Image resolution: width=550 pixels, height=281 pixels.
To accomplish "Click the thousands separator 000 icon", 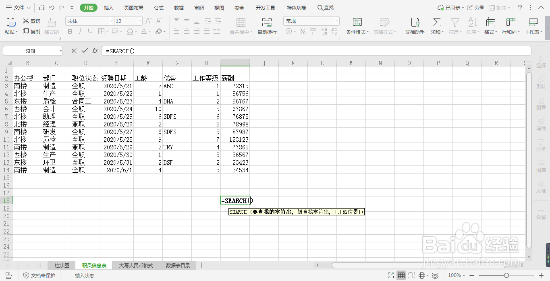I will pos(312,31).
